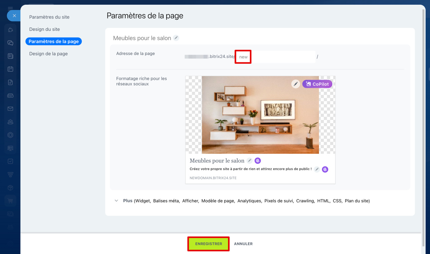Open the Messenger icon in the sidebar

pos(10,43)
